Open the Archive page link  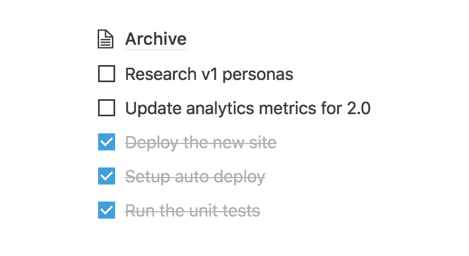click(156, 39)
